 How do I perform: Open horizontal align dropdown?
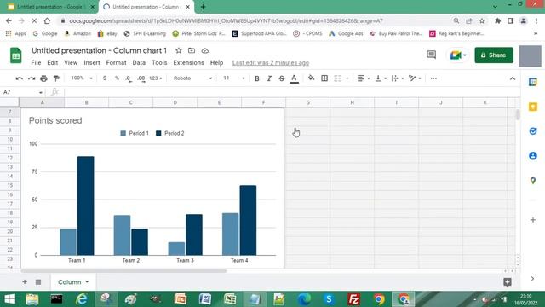[364, 78]
